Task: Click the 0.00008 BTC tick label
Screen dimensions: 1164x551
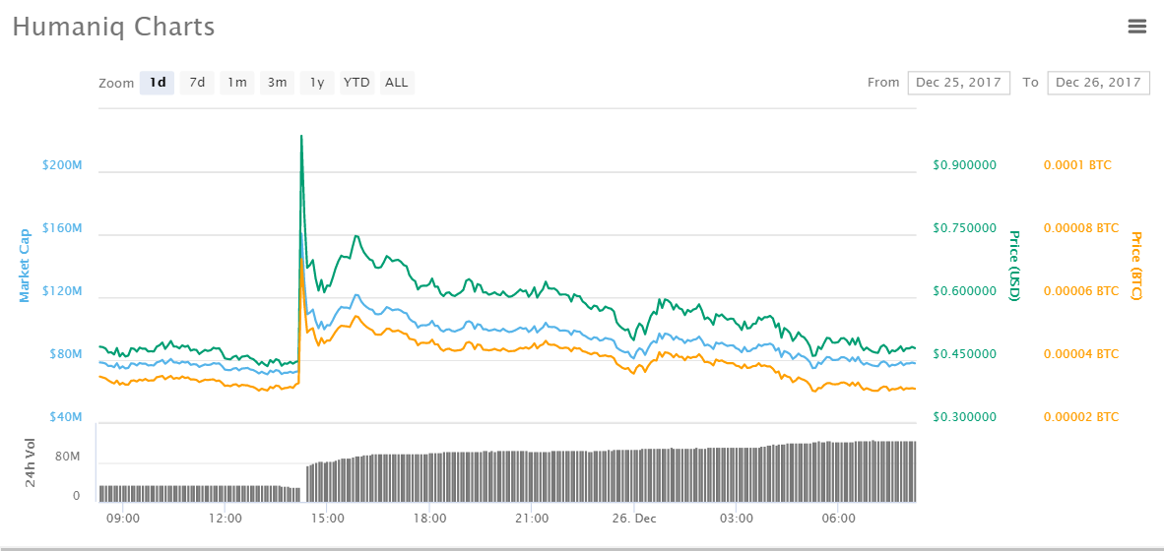Action: (x=1081, y=227)
